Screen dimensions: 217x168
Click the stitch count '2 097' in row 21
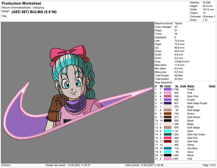pos(175,159)
